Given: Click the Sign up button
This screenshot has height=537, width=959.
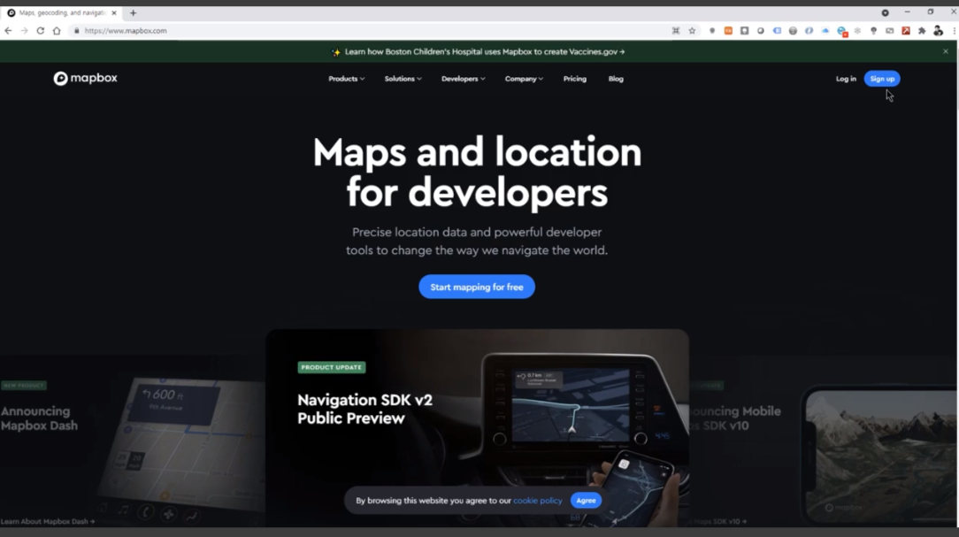Looking at the screenshot, I should (x=882, y=79).
